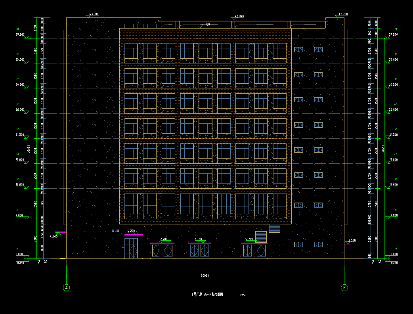
Task: Click the top-left 43.200 elevation marker
Action: (x=94, y=14)
